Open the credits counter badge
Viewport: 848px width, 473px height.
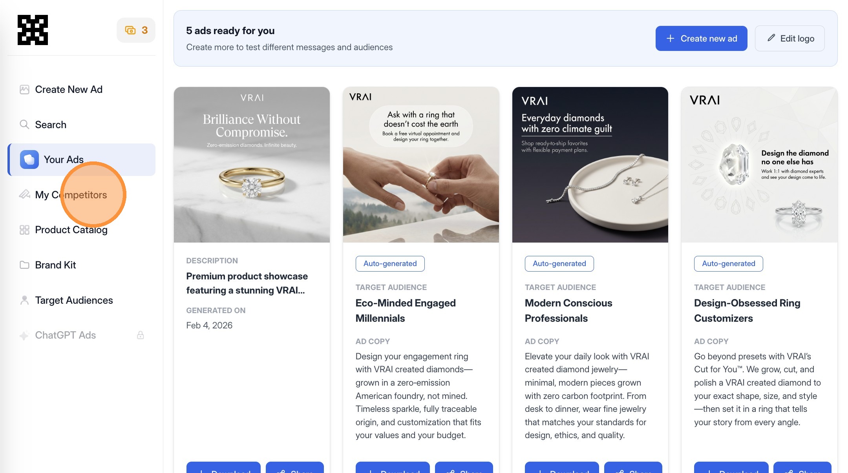[136, 30]
